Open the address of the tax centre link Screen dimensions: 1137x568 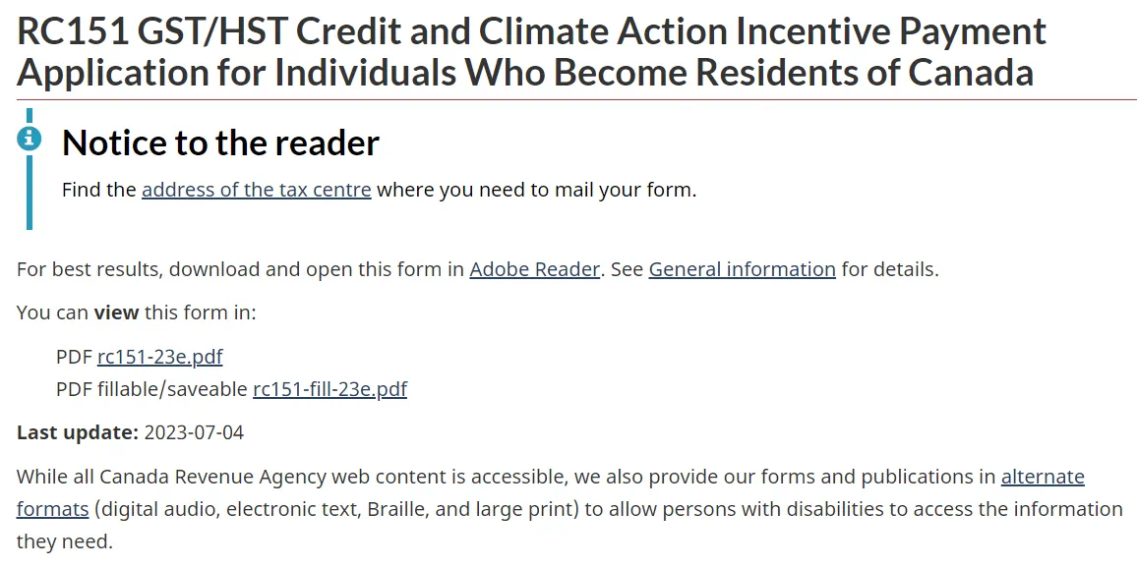tap(256, 190)
